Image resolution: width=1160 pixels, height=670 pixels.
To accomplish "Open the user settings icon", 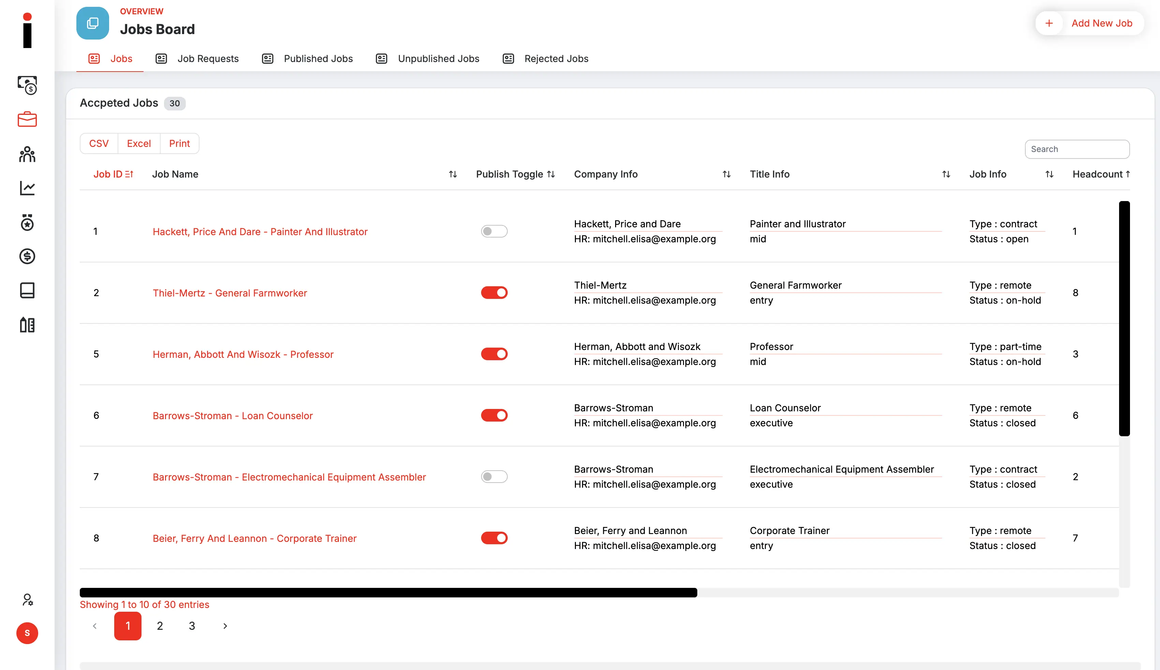I will pyautogui.click(x=27, y=599).
